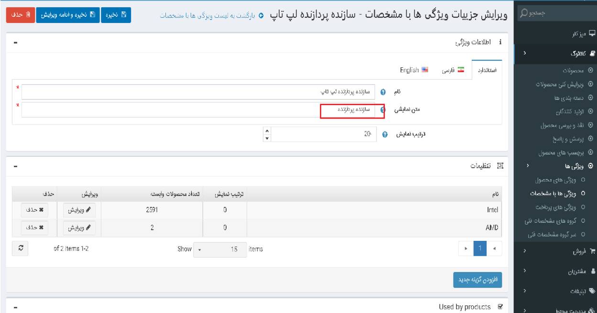This screenshot has height=313, width=597.
Task: Increase display order with spinner arrow
Action: click(x=267, y=132)
